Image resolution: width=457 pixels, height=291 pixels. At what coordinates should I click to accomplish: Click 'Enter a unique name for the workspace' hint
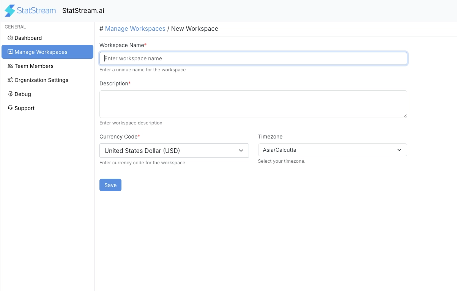143,70
